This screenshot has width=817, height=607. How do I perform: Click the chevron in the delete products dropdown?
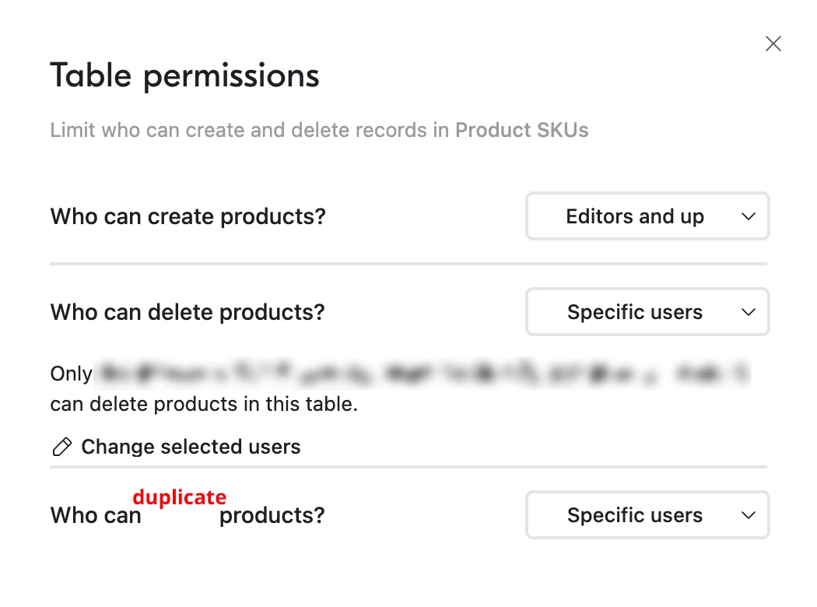[x=749, y=312]
